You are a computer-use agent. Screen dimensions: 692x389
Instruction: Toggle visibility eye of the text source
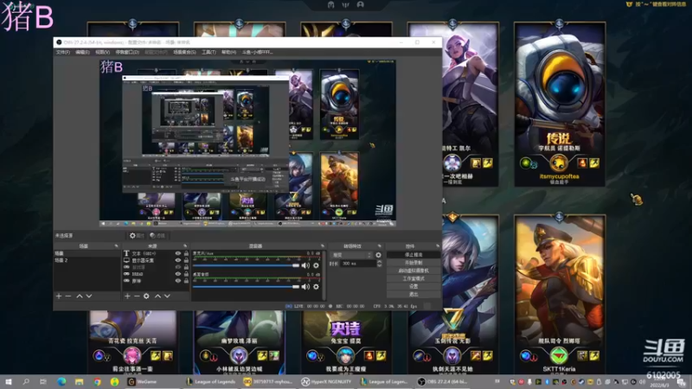click(178, 253)
